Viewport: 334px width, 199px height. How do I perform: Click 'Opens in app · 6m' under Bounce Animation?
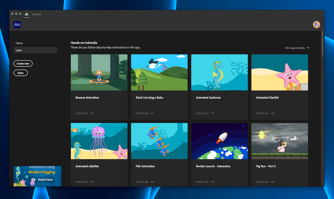pyautogui.click(x=85, y=113)
